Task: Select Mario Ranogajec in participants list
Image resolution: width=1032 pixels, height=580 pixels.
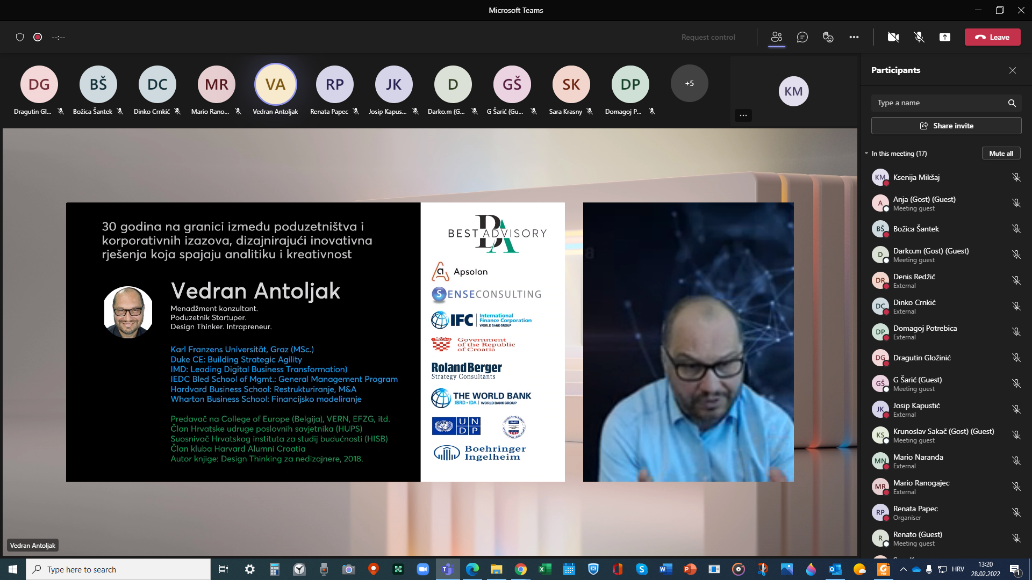Action: click(946, 487)
